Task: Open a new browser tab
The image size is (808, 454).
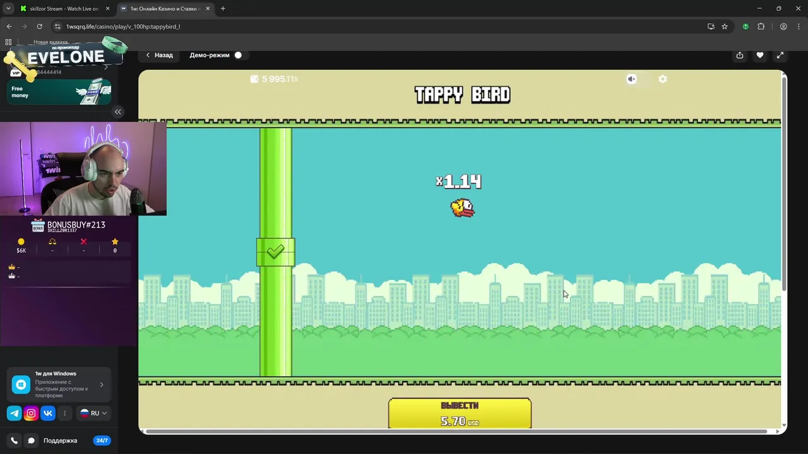Action: point(223,8)
